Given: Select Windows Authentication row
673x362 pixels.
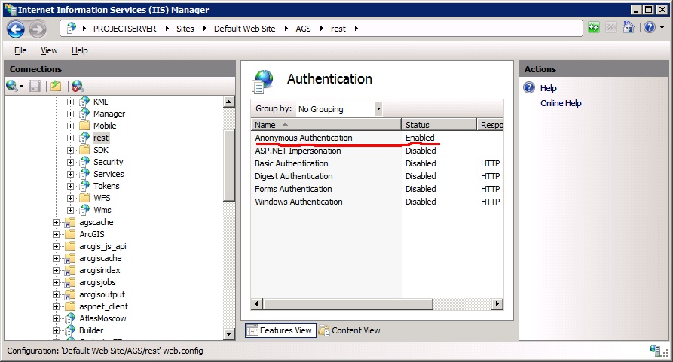Looking at the screenshot, I should click(x=378, y=202).
